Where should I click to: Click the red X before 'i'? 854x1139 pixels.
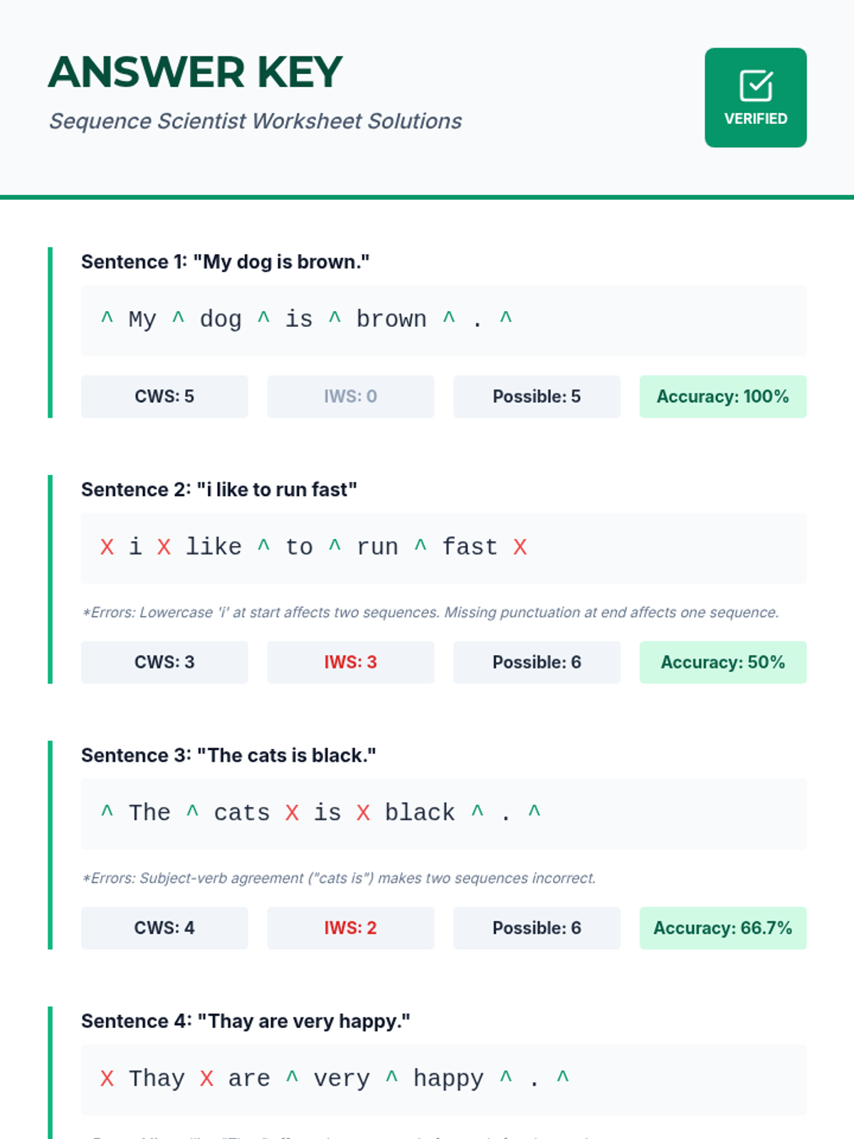(107, 547)
